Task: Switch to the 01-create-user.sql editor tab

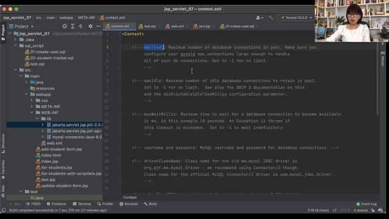Action: click(x=239, y=26)
